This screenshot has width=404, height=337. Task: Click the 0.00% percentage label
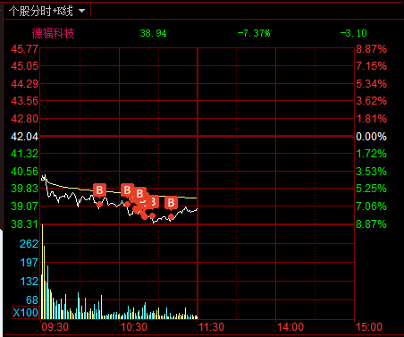coord(371,137)
